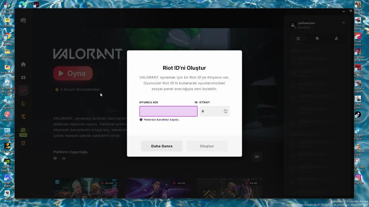Viewport: 369px width, 207px height.
Task: Select the VALORANT game icon in sidebar
Action: (x=23, y=90)
